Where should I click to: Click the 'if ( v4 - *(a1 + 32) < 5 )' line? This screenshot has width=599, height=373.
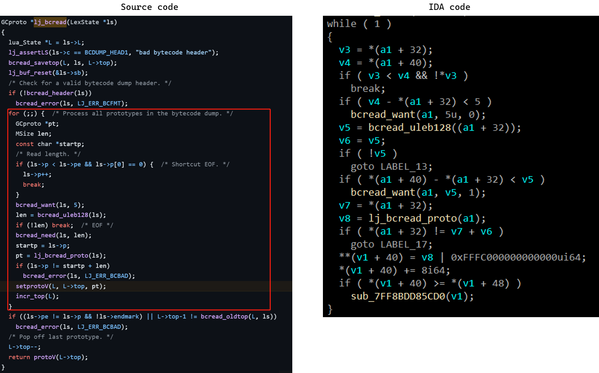(x=415, y=101)
